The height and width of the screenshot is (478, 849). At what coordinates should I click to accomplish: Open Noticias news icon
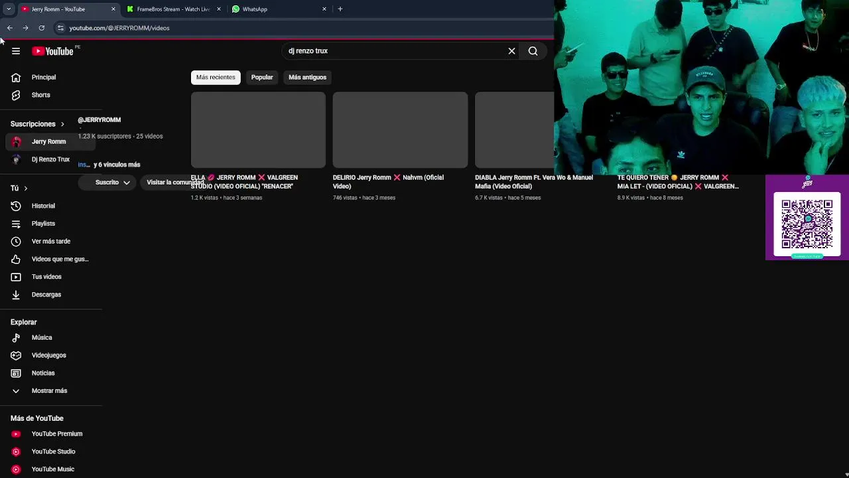(16, 373)
